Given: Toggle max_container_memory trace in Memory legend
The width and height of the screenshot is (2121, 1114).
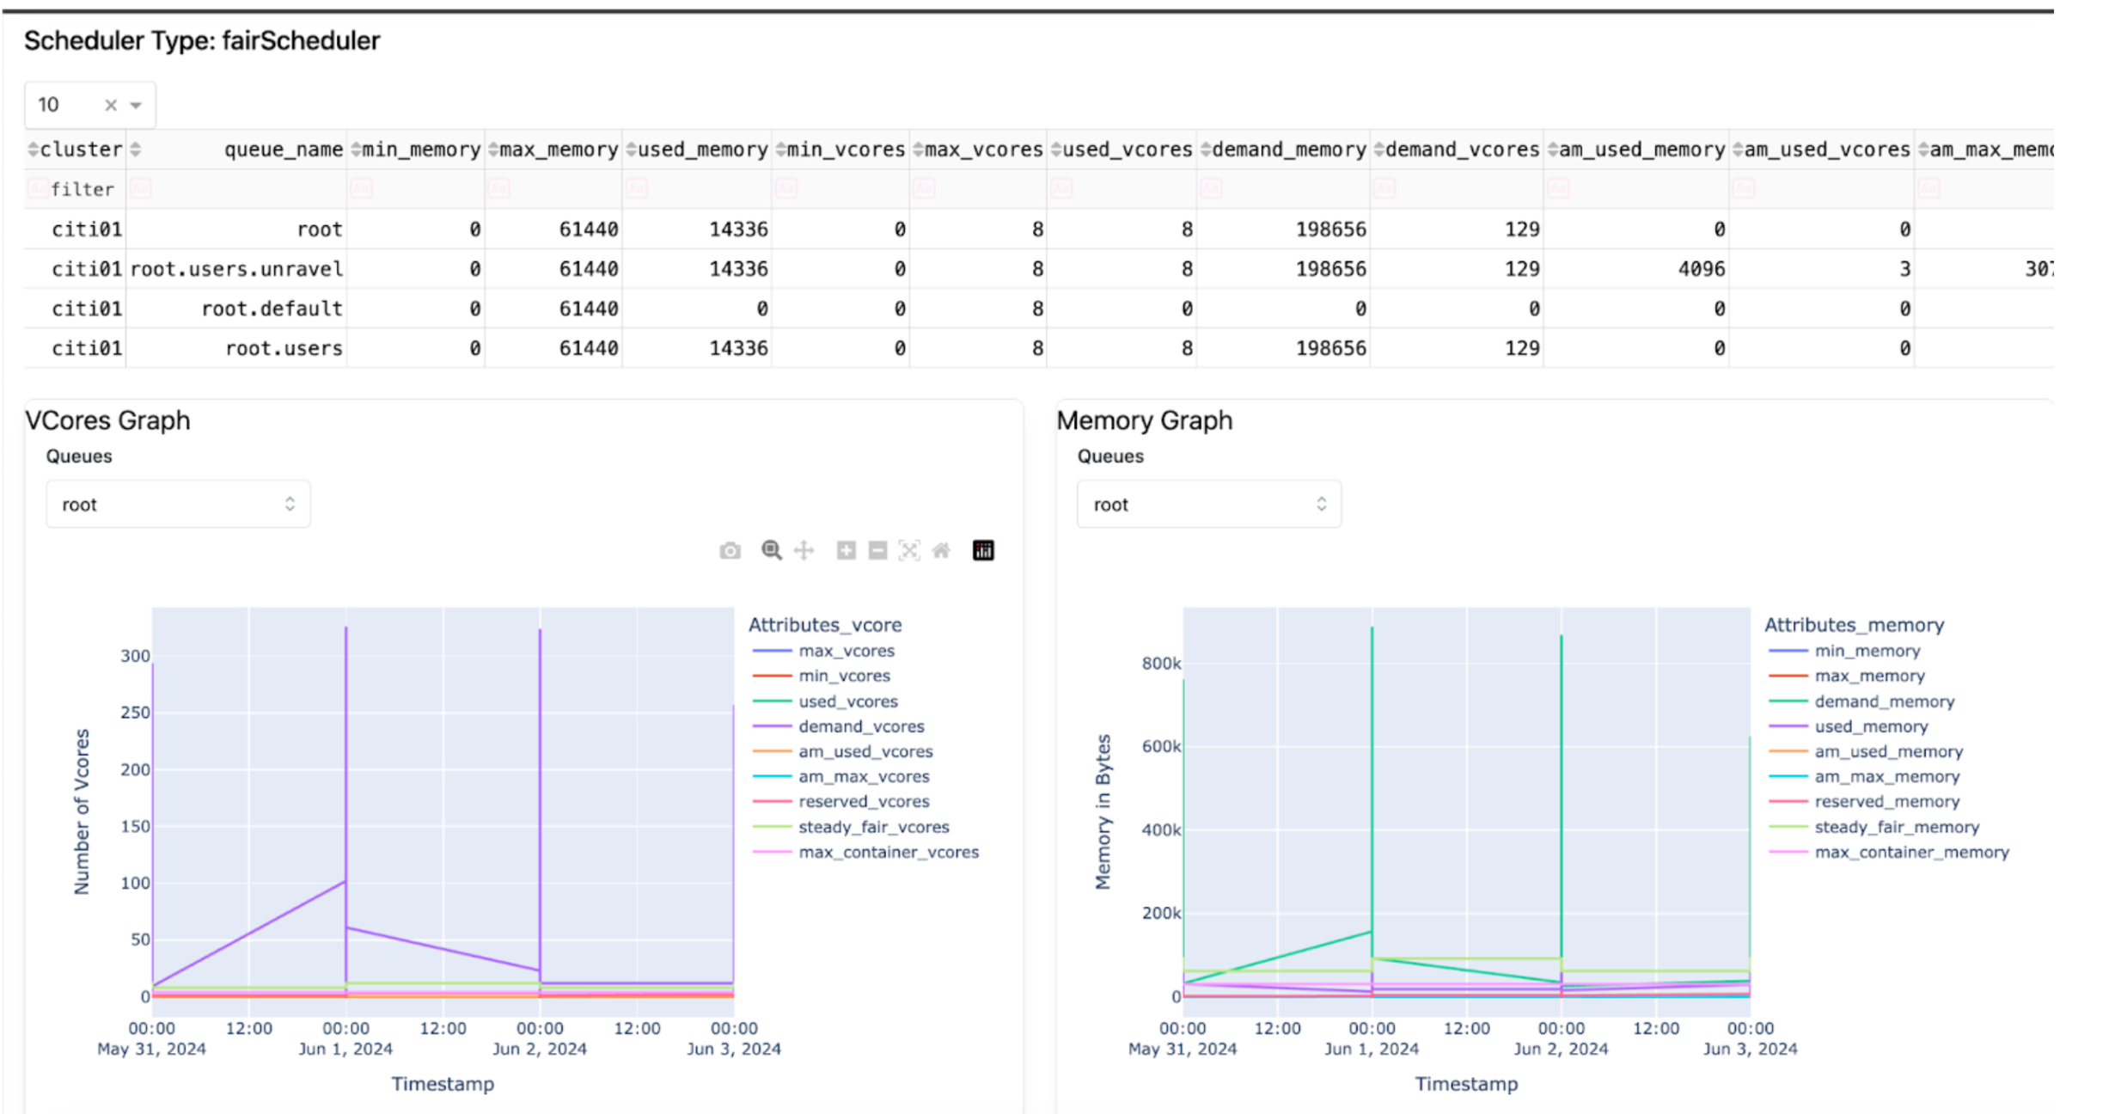Looking at the screenshot, I should coord(1888,852).
